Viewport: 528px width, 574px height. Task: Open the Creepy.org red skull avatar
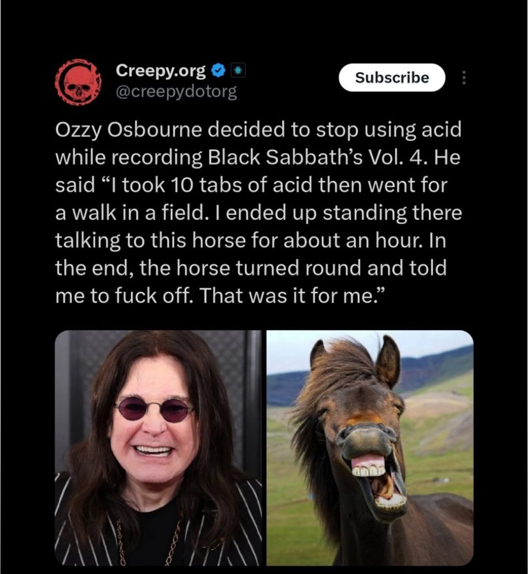(78, 82)
